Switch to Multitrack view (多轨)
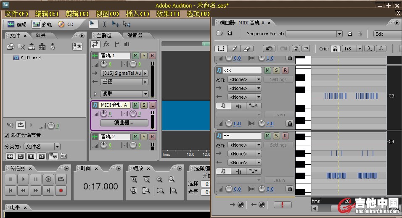Image resolution: width=402 pixels, height=218 pixels. tap(42, 24)
